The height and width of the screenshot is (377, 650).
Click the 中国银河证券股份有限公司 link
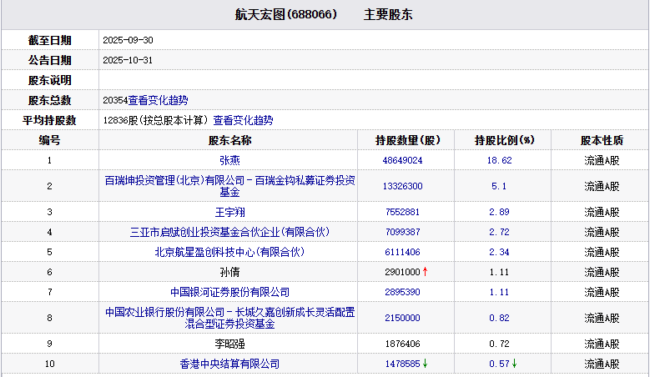[229, 292]
